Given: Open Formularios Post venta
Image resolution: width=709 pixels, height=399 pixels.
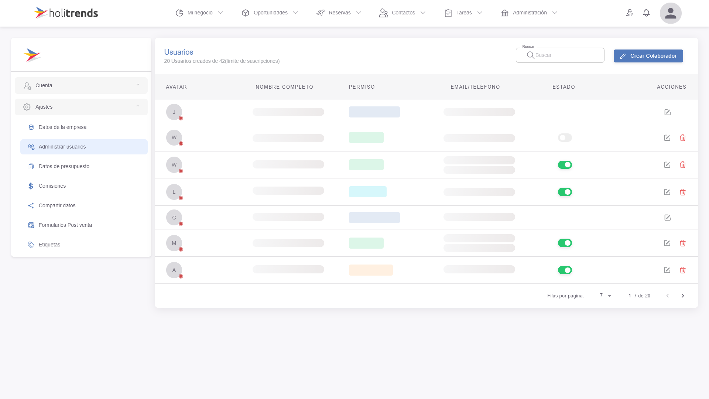Looking at the screenshot, I should coord(84,225).
